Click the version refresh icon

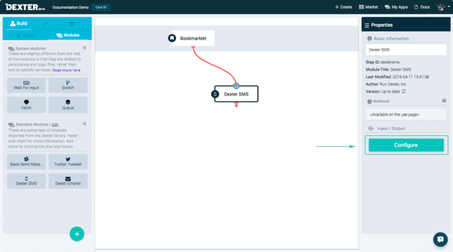404,91
